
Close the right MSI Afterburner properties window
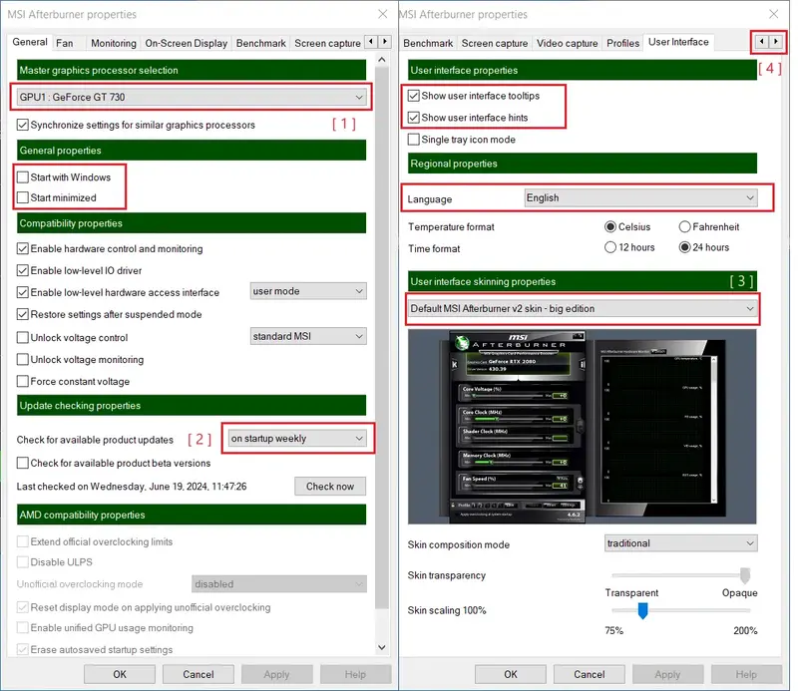click(774, 14)
